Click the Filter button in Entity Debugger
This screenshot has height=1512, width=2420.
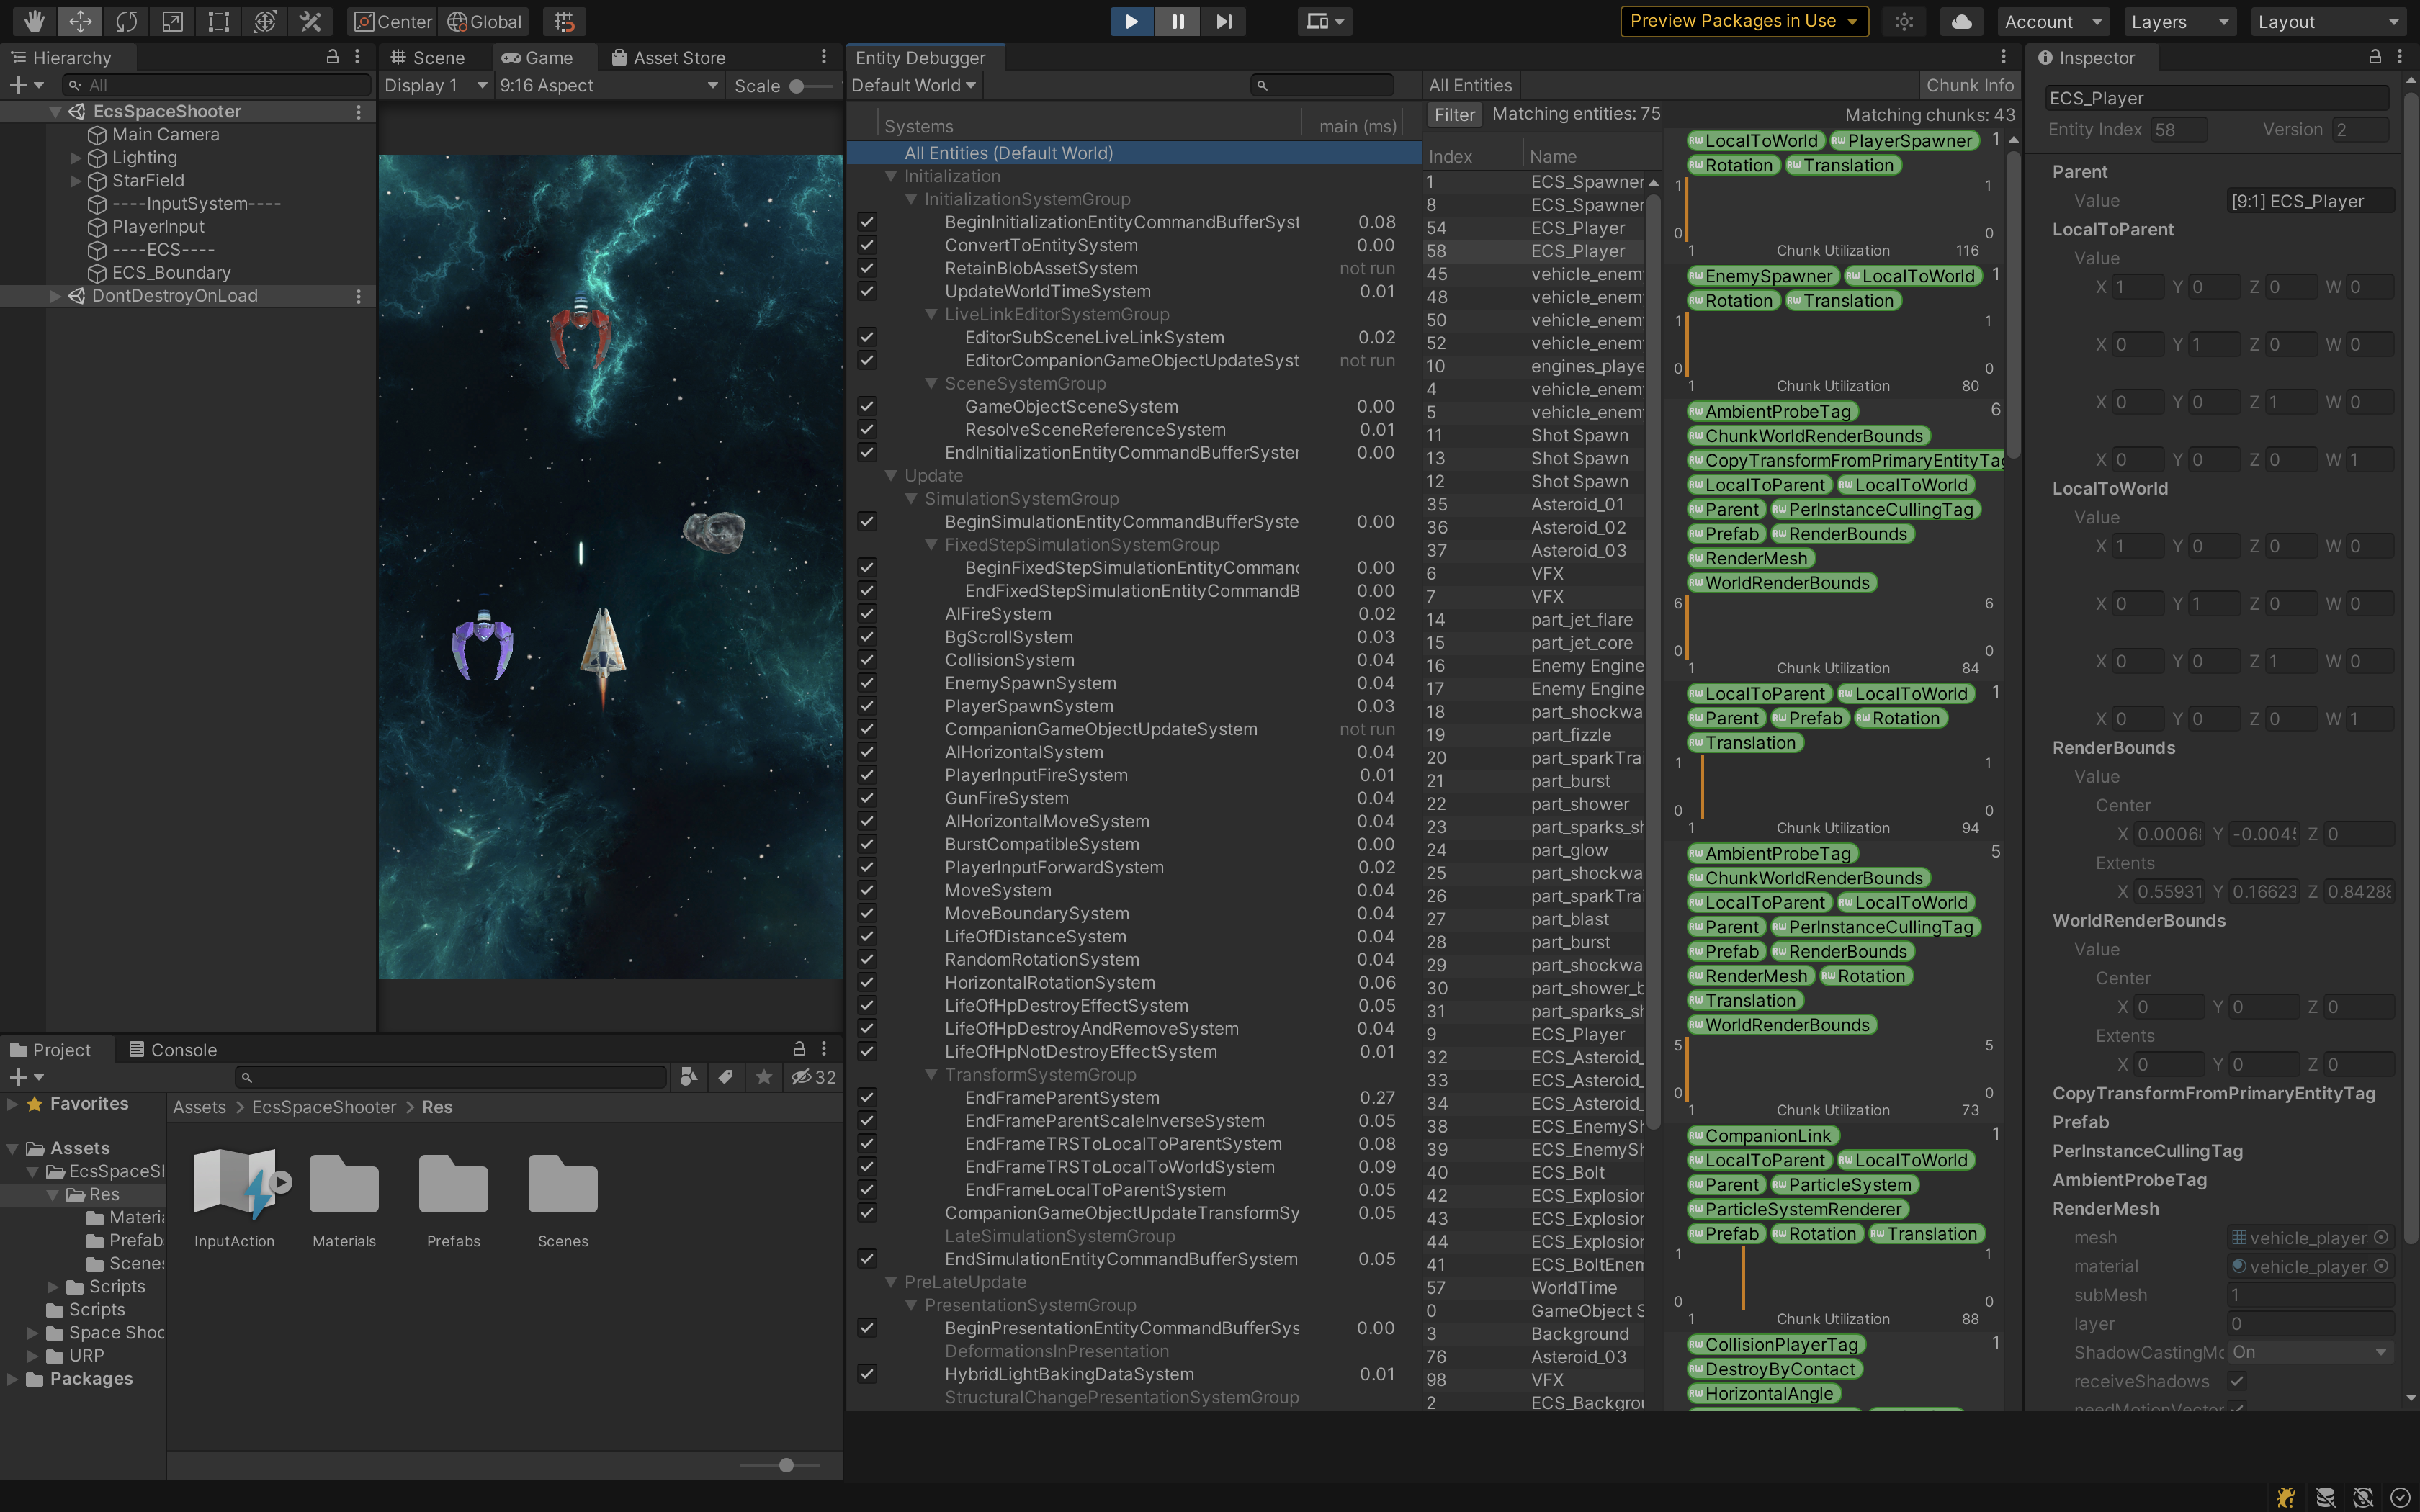[1454, 115]
